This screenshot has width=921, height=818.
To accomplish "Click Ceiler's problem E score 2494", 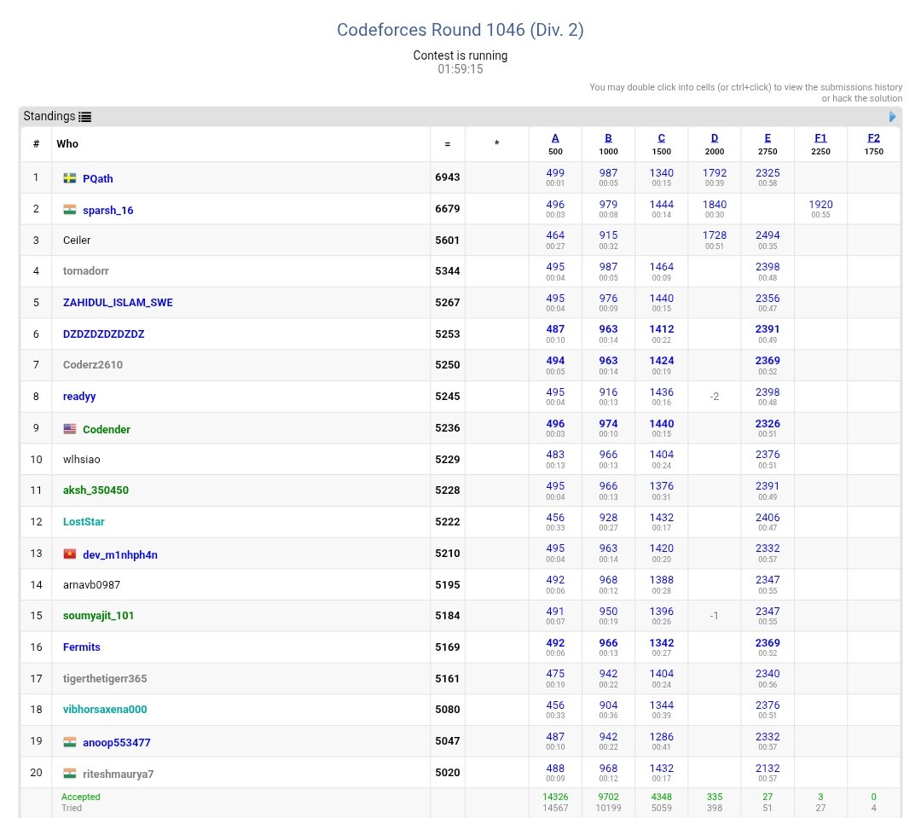I will [x=767, y=235].
